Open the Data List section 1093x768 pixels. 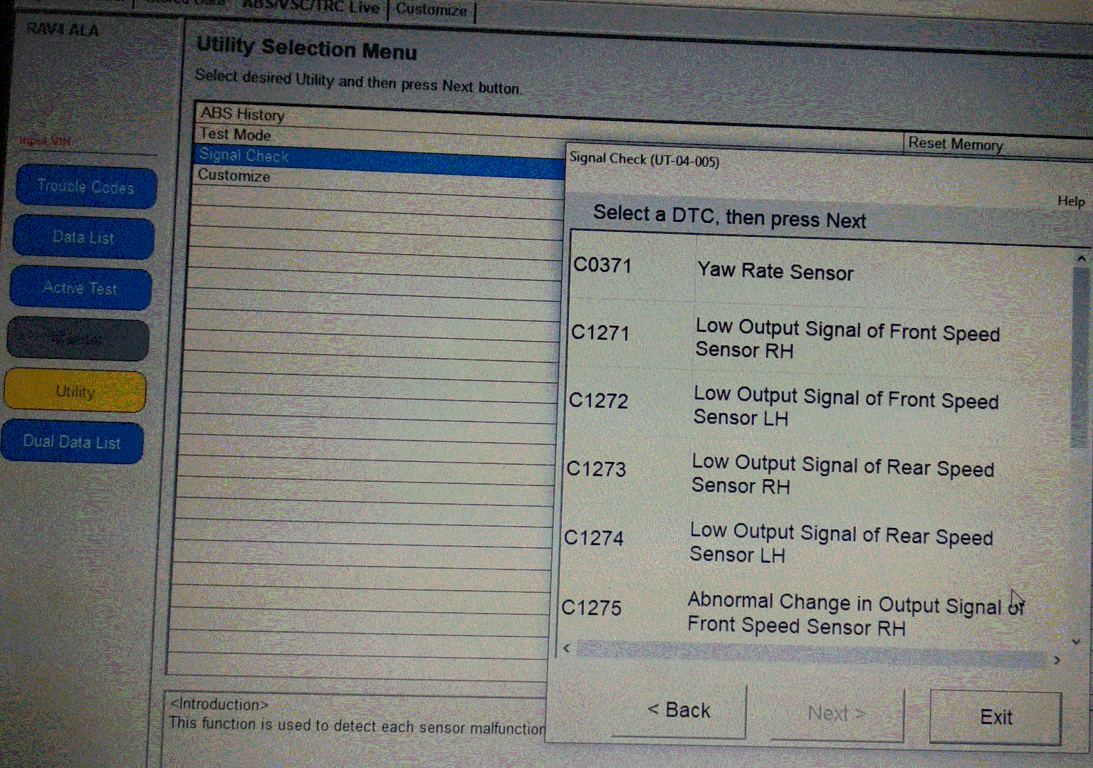[83, 238]
